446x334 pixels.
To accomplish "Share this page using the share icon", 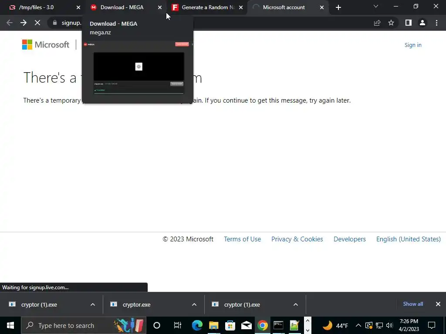I will pos(377,23).
